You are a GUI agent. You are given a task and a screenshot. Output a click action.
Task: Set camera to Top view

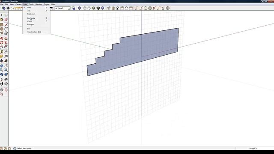pos(113,8)
